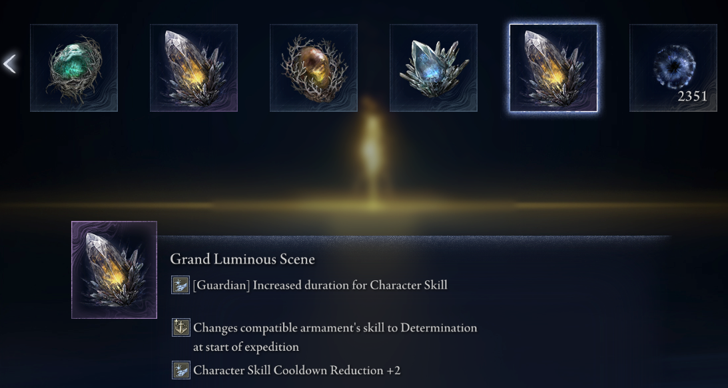
Task: Select the green relic wrapped in nest
Action: click(74, 68)
